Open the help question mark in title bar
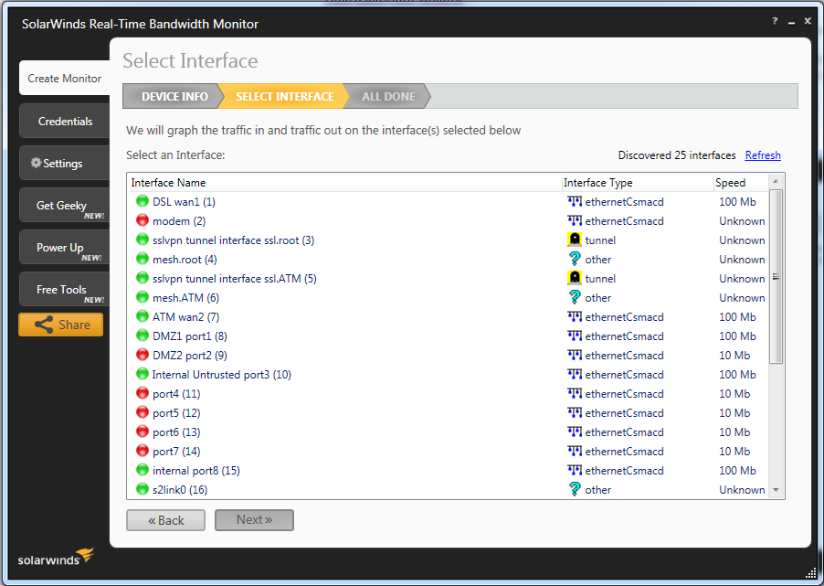The width and height of the screenshot is (824, 586). click(x=775, y=21)
